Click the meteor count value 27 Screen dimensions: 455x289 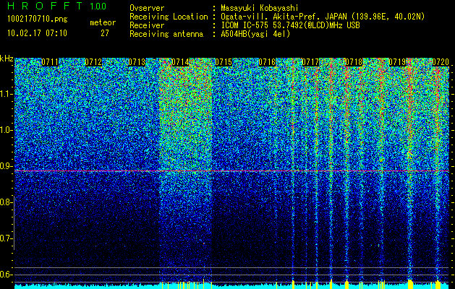tap(105, 33)
